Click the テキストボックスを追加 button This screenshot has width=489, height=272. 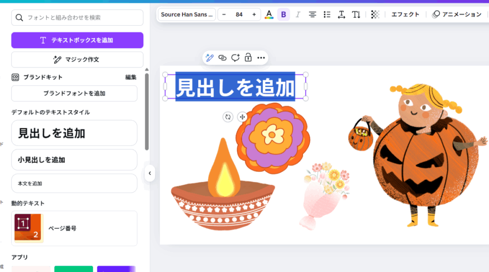click(x=77, y=40)
